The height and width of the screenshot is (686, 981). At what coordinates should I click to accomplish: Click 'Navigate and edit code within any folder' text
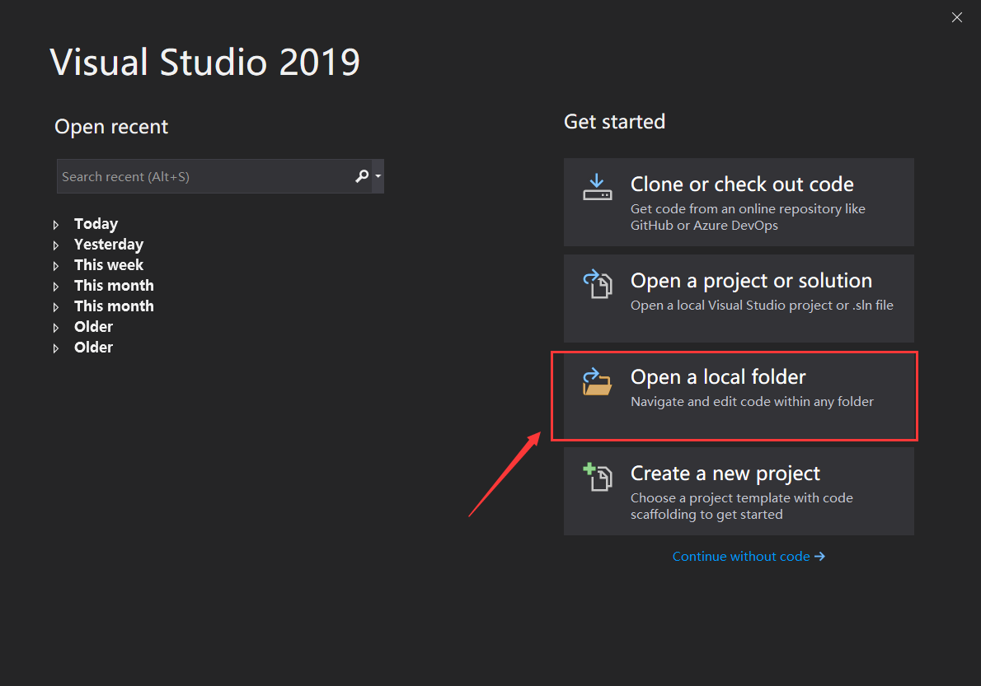pyautogui.click(x=752, y=402)
